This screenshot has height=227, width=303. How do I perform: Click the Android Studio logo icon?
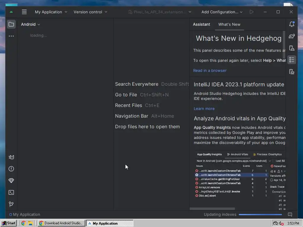tap(11, 12)
